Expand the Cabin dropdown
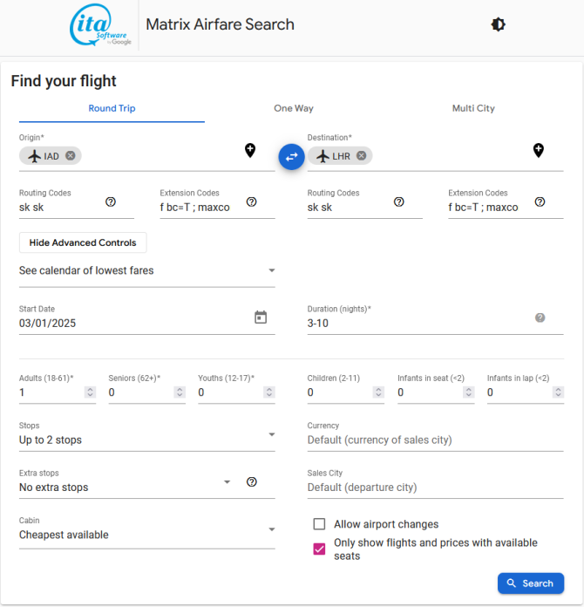Viewport: 584px width, 607px height. (147, 531)
